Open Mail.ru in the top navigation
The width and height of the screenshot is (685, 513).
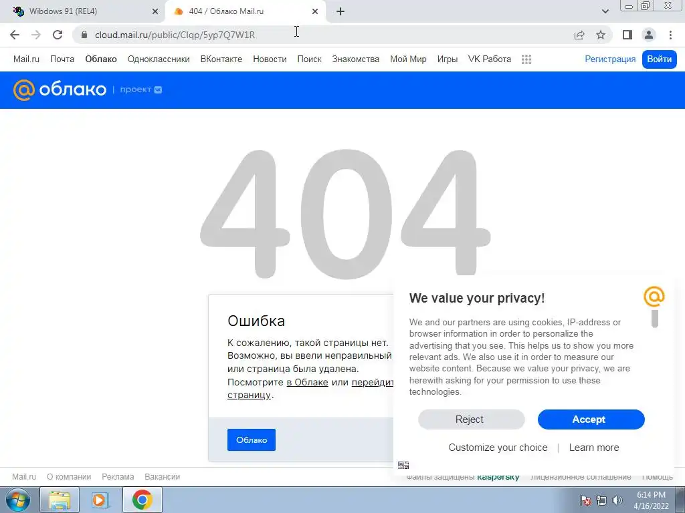pos(26,59)
